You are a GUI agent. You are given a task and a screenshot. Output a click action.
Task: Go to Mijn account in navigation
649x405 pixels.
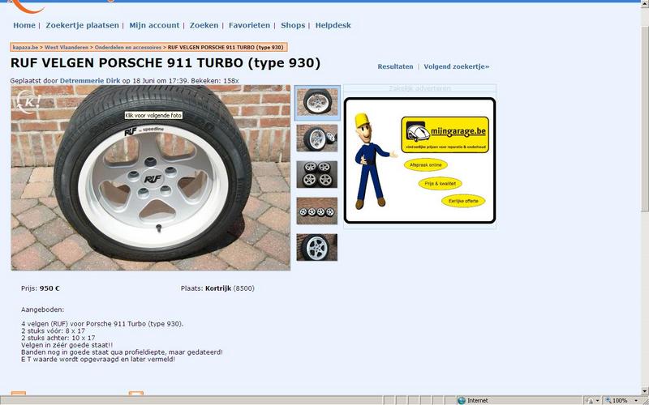tap(154, 26)
